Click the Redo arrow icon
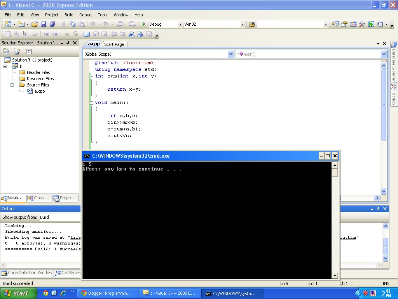The width and height of the screenshot is (398, 299). [106, 24]
